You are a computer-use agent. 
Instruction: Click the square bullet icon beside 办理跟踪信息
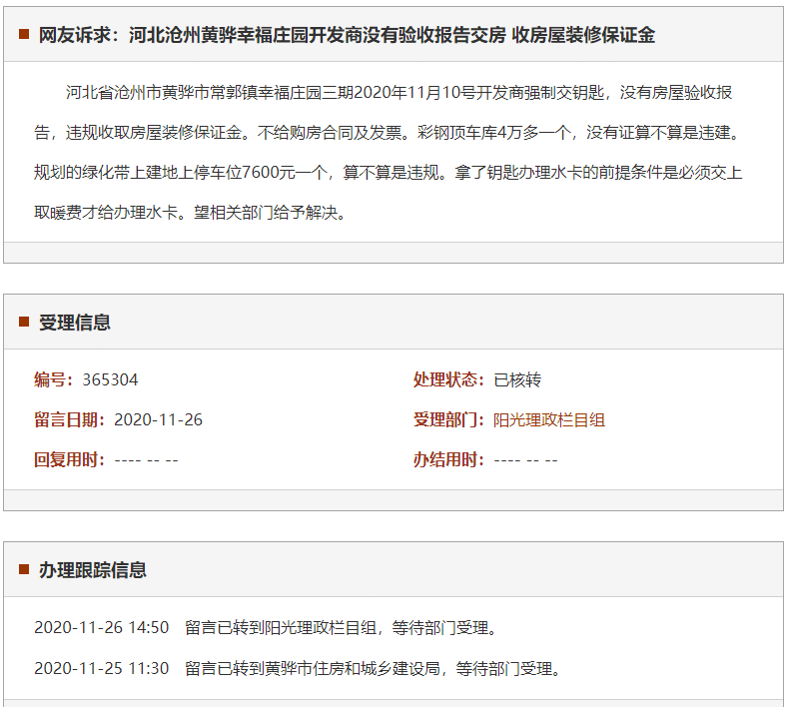(x=24, y=569)
